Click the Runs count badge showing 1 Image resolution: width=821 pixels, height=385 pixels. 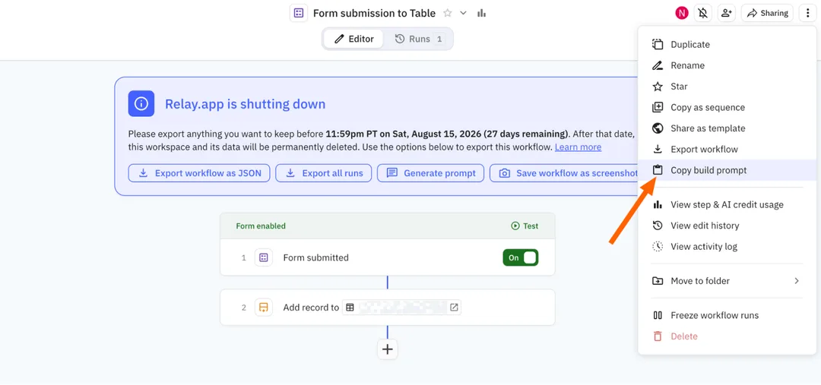tap(439, 39)
